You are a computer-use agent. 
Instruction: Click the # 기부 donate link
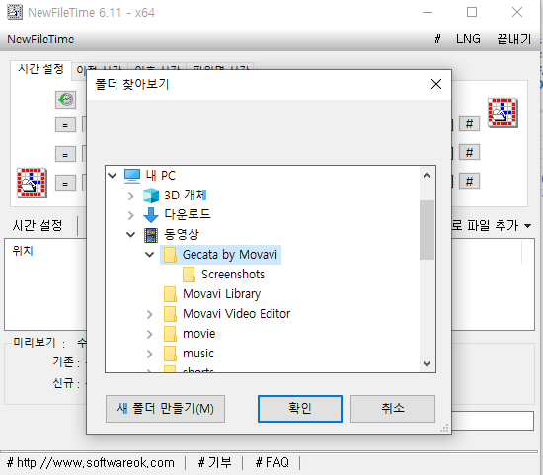[x=214, y=463]
